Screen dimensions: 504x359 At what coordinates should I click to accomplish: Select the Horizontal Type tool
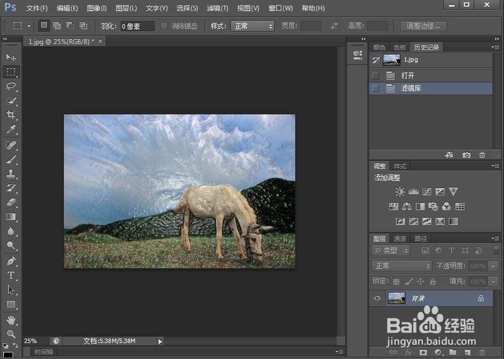coord(11,275)
